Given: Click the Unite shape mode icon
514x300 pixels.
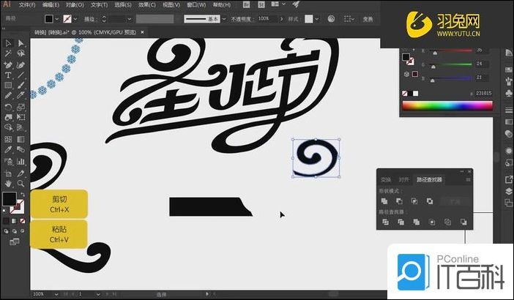Looking at the screenshot, I should click(384, 201).
